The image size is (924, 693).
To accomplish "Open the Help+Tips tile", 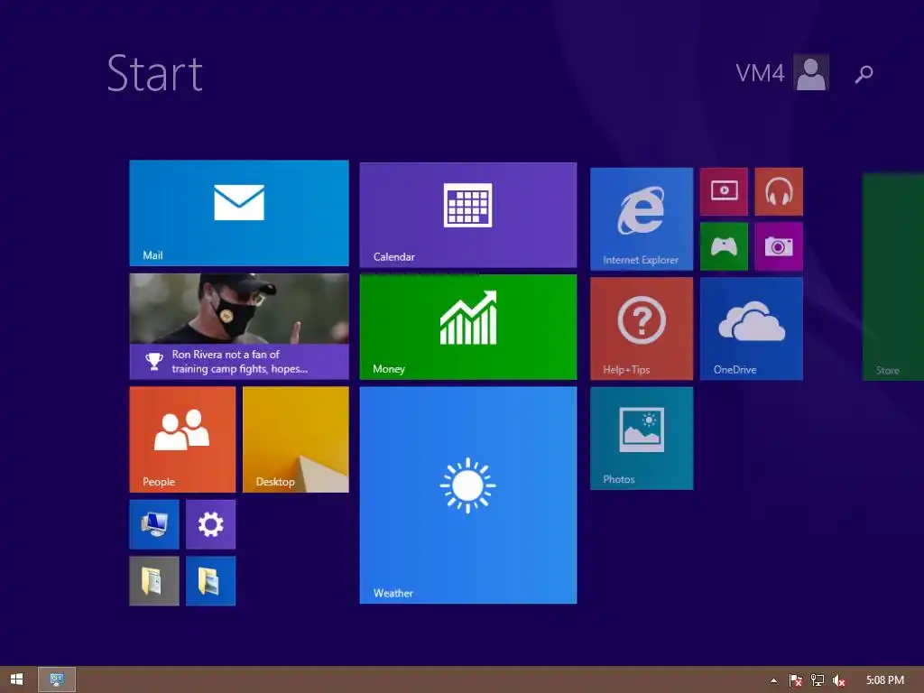I will [x=642, y=328].
